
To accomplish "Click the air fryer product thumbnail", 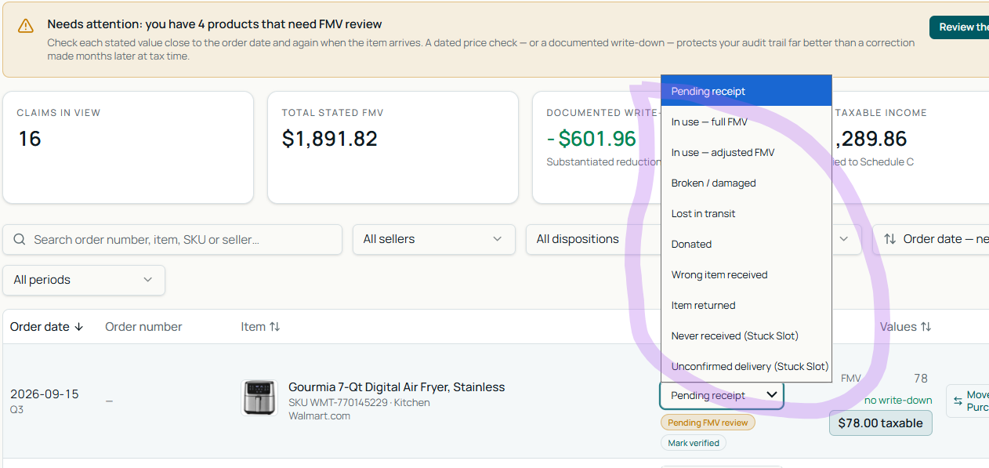I will (x=259, y=398).
